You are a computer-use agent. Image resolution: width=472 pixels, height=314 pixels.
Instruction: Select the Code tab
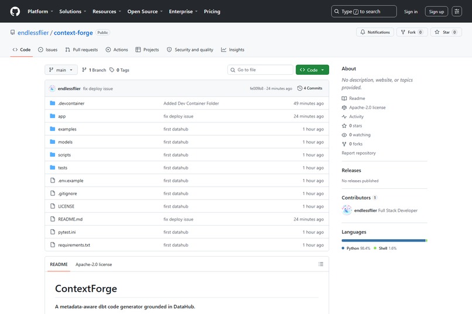click(x=21, y=50)
